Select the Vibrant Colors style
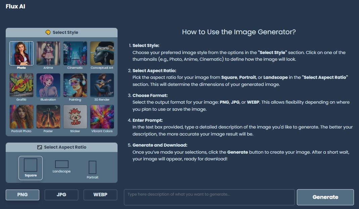This screenshot has height=209, width=359. point(102,117)
